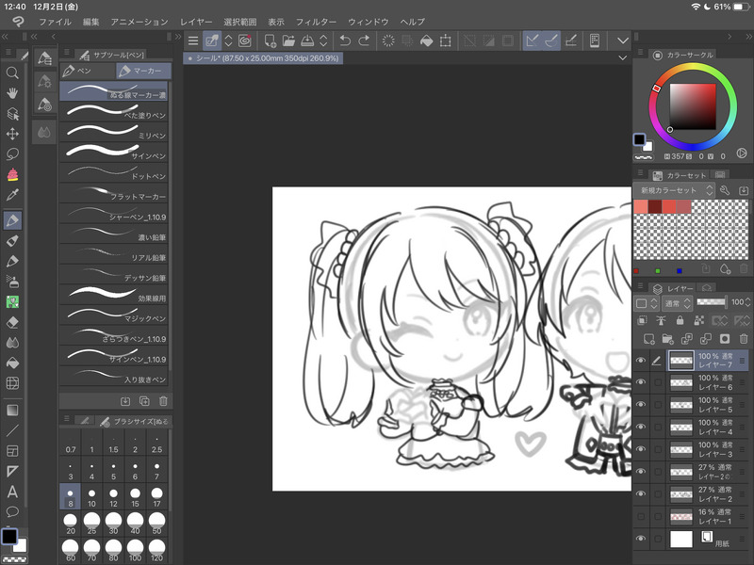Switch to the マーカー sub tool tab
Image resolution: width=754 pixels, height=565 pixels.
pyautogui.click(x=143, y=72)
